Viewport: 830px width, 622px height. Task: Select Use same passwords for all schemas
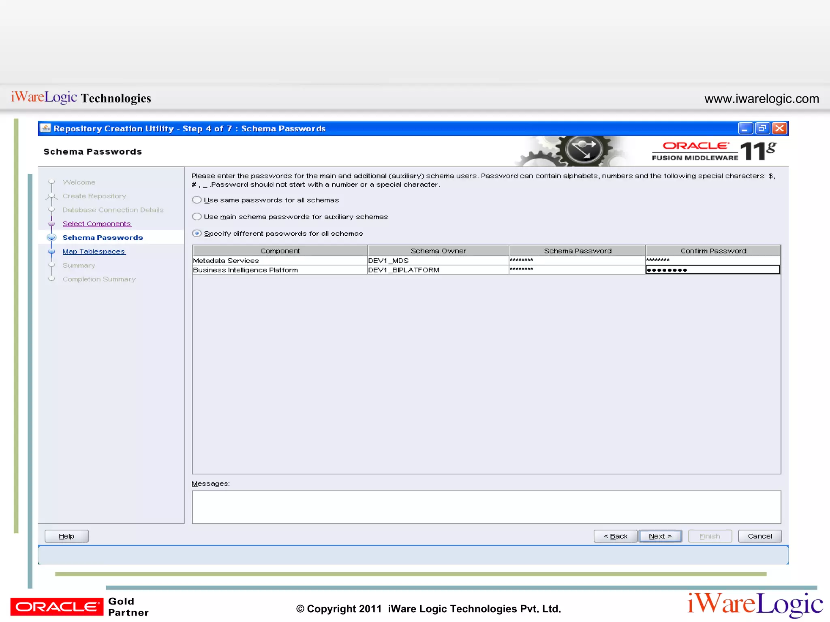pos(197,200)
